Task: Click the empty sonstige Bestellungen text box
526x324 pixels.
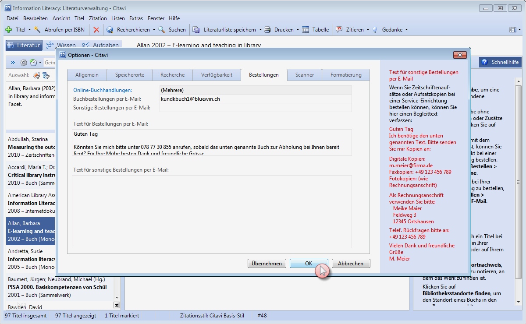Action: (x=212, y=211)
